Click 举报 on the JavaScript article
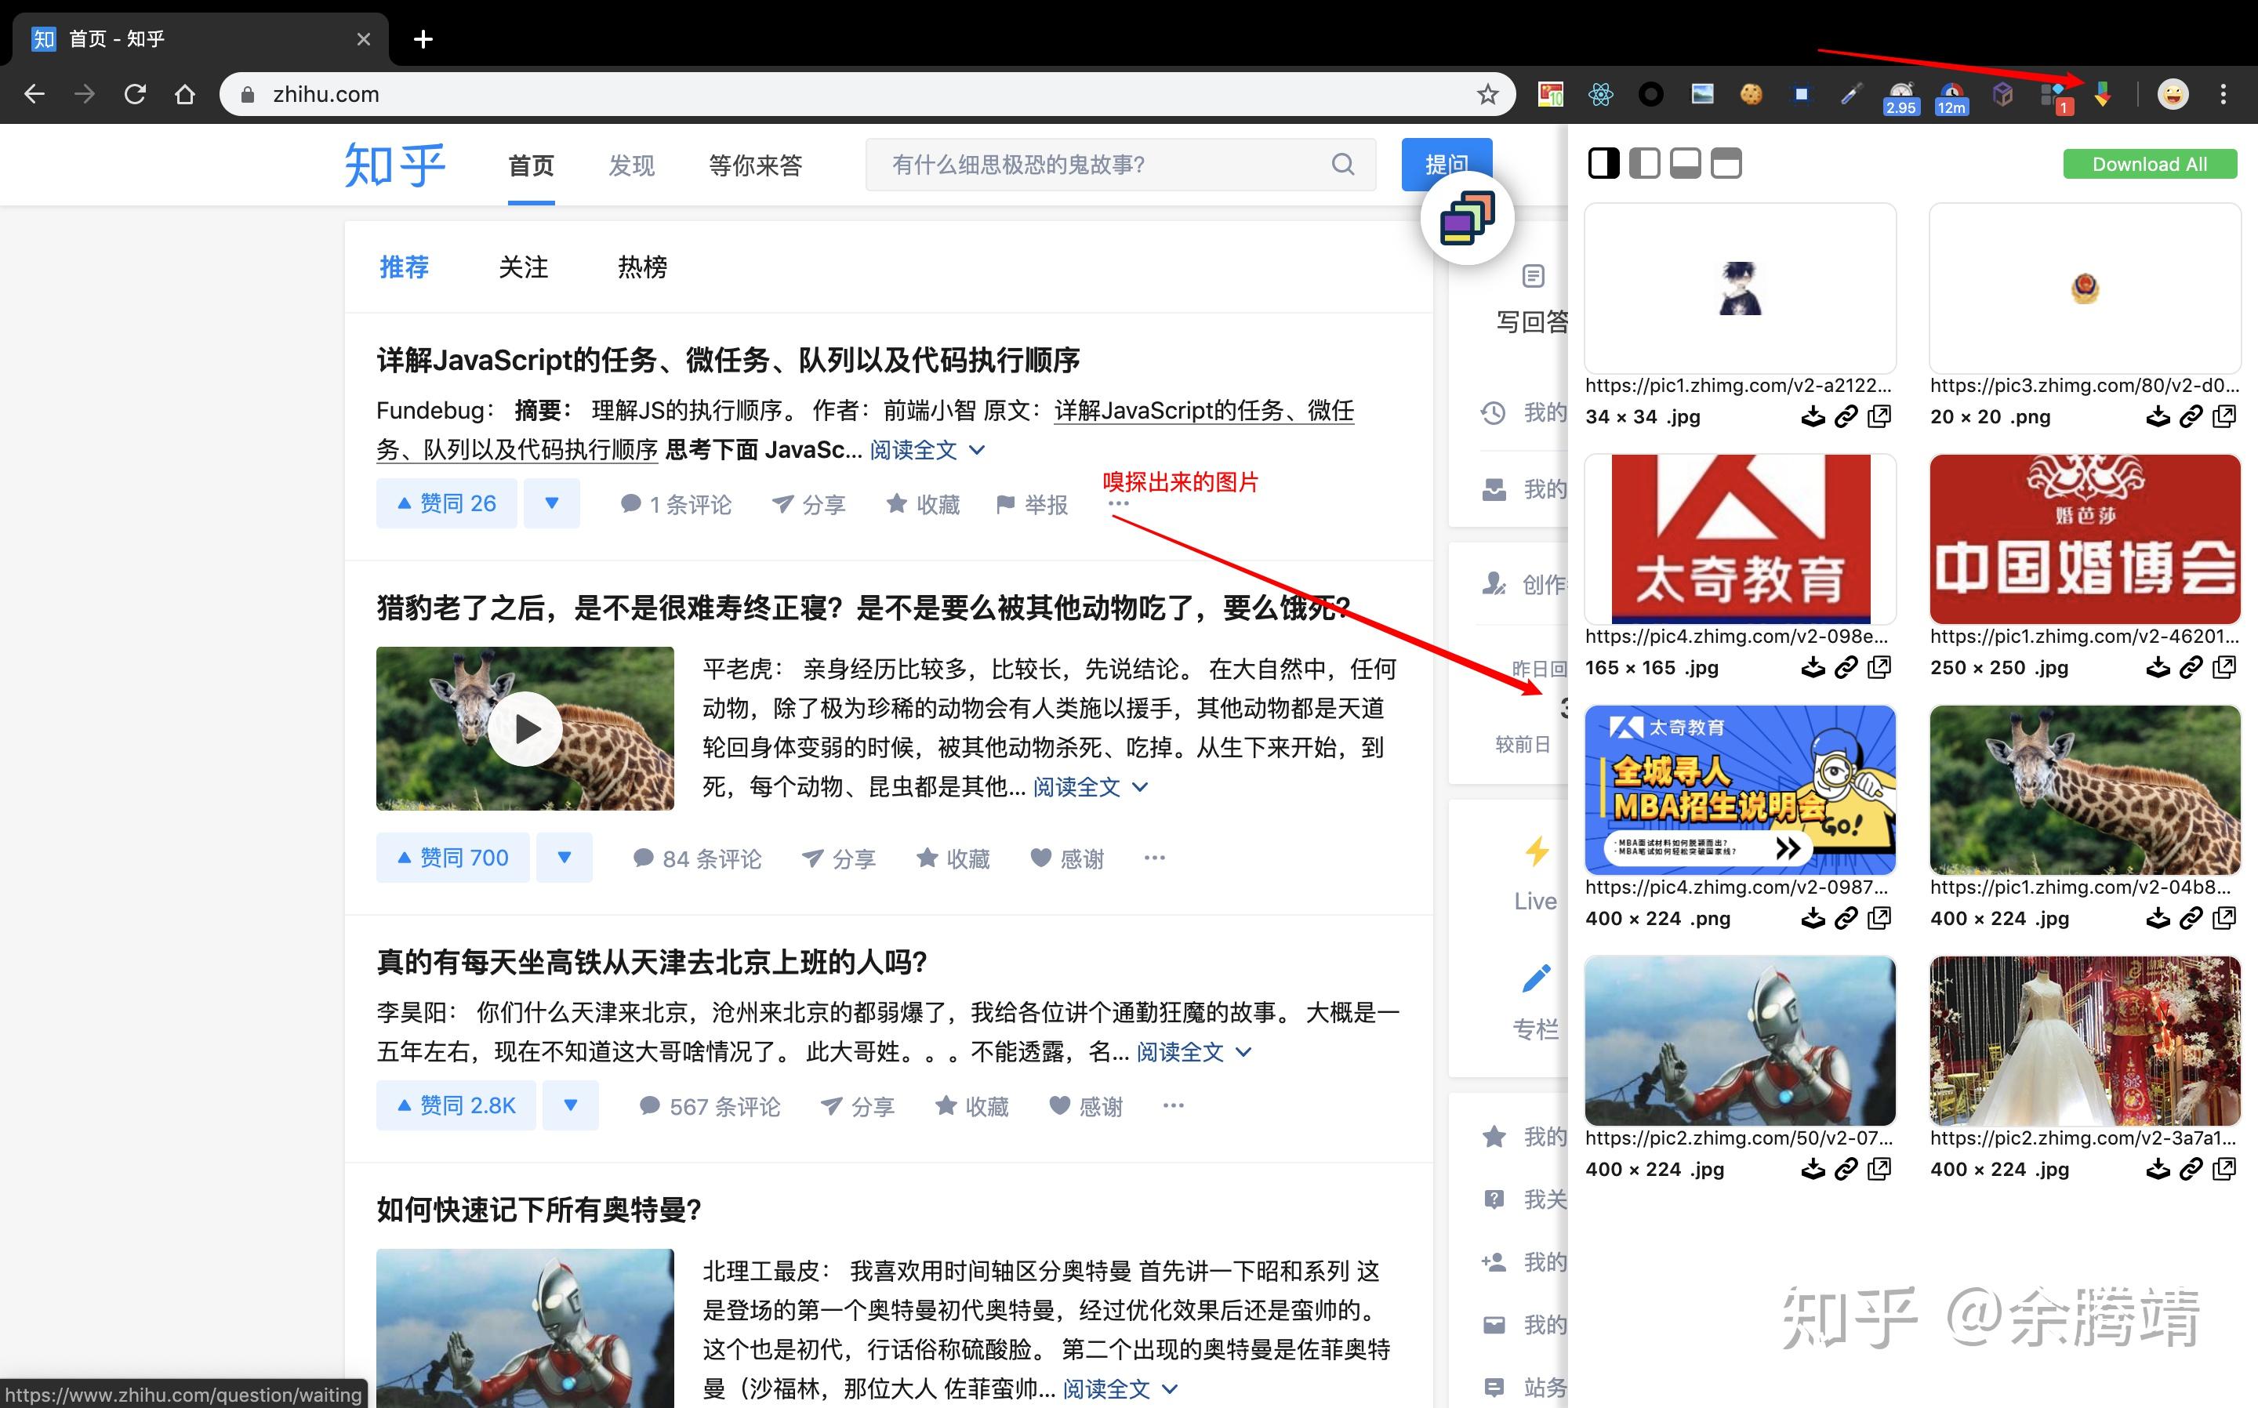 click(x=1032, y=505)
